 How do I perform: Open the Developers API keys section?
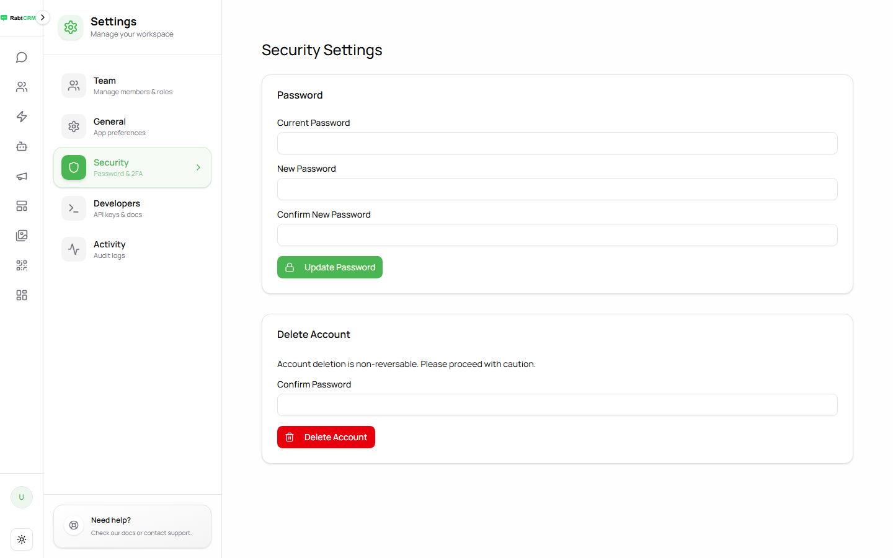(x=132, y=208)
